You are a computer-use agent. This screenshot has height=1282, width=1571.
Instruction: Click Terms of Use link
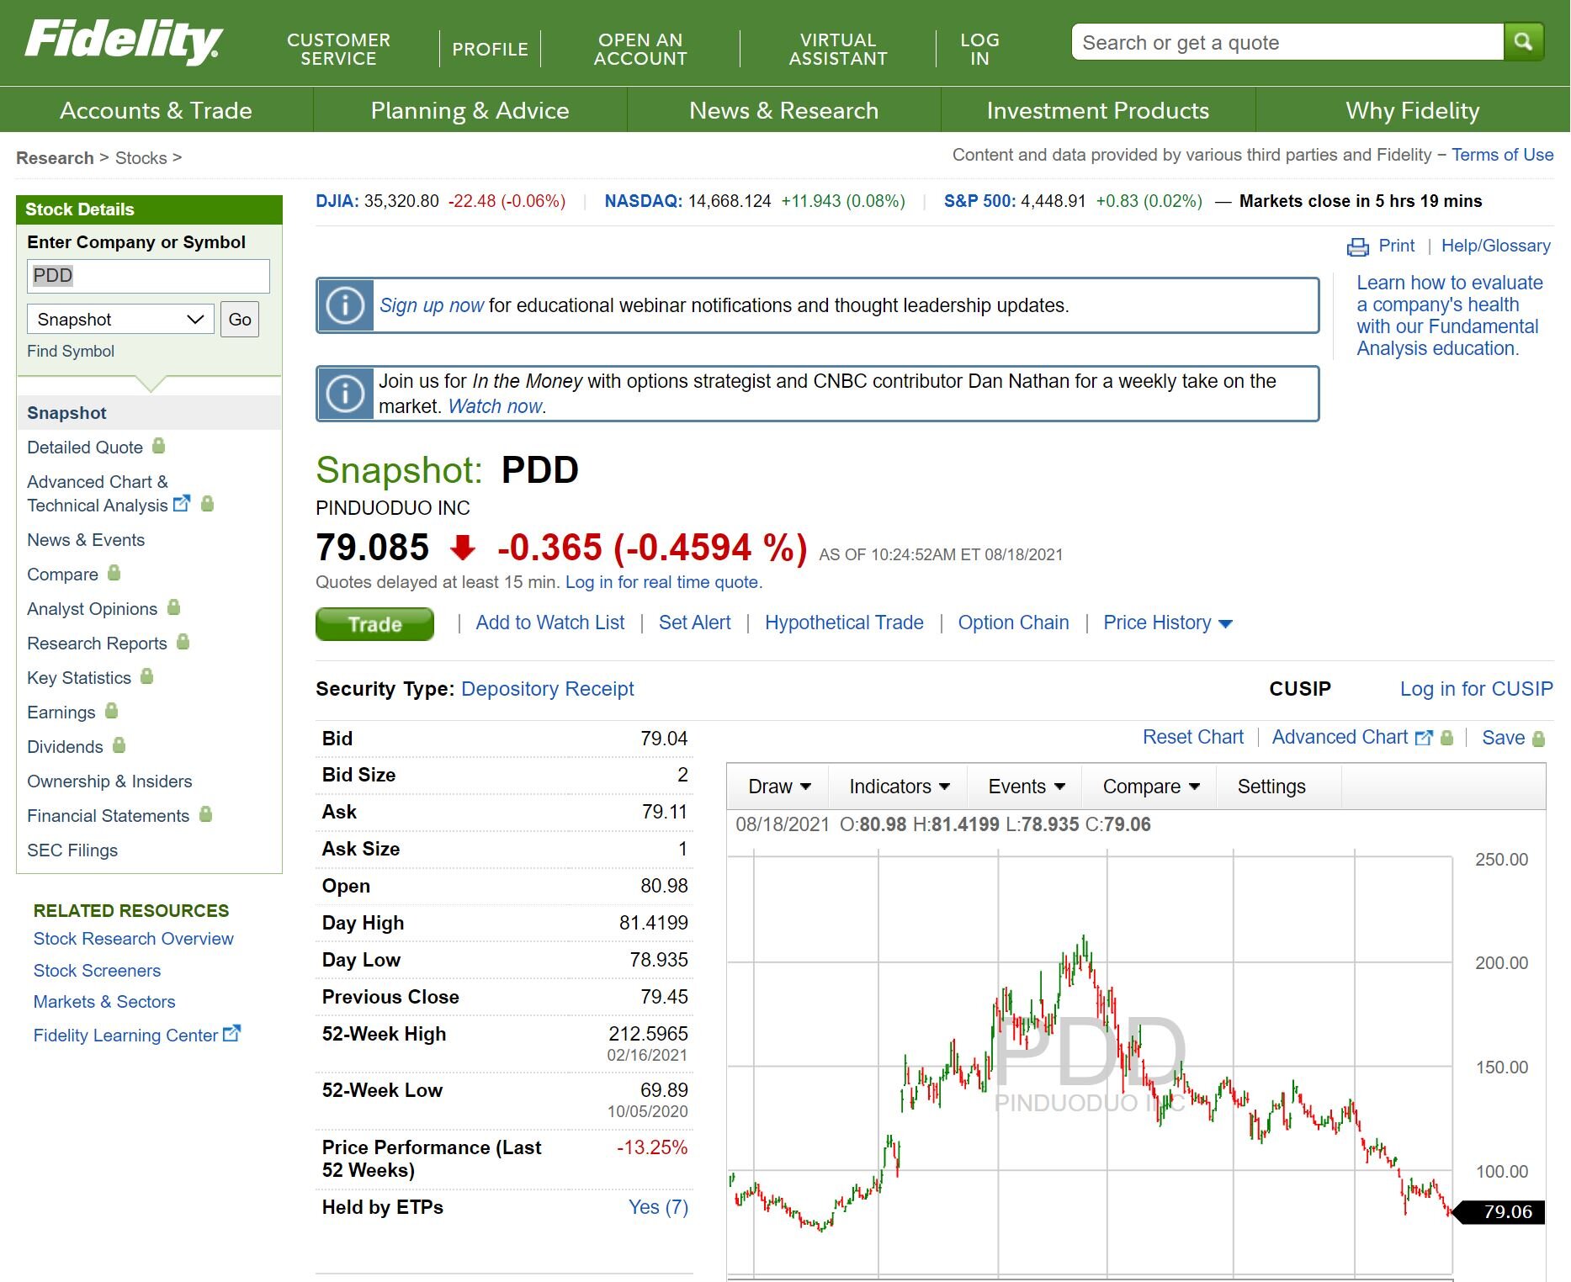pyautogui.click(x=1503, y=155)
